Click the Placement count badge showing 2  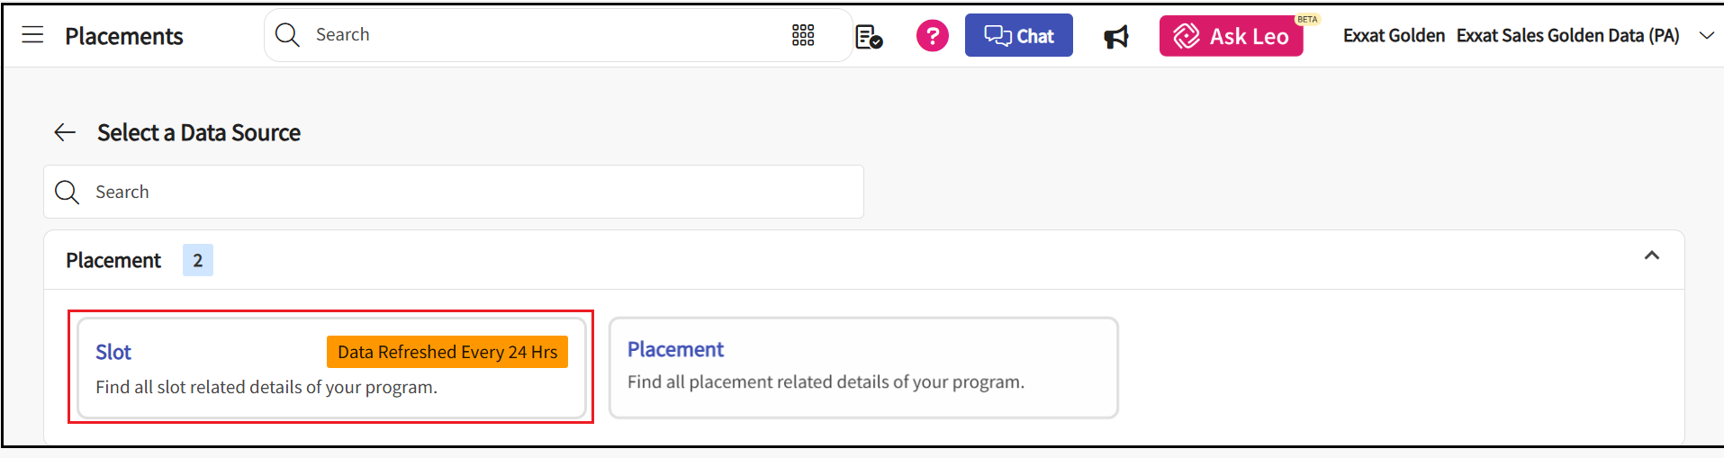(198, 261)
